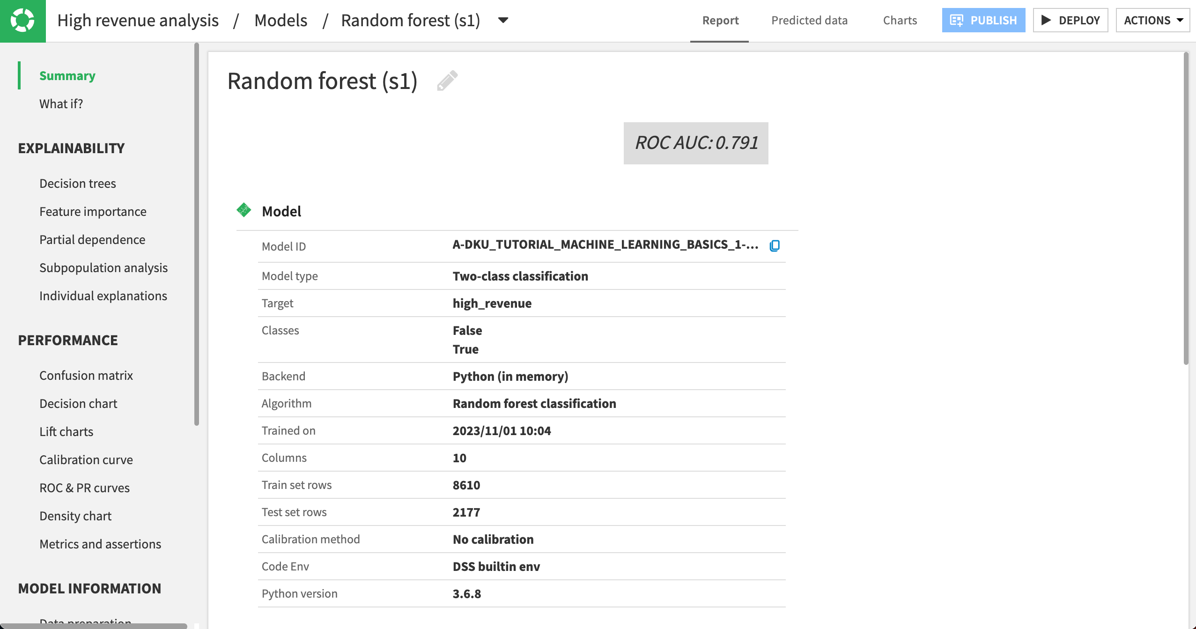Click the Dataiku logo home icon
1196x629 pixels.
tap(22, 21)
